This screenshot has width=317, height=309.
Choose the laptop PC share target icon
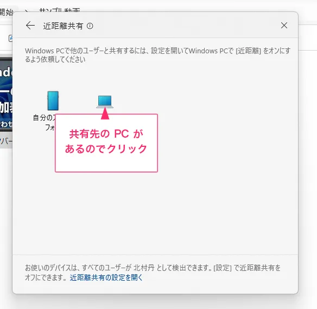point(105,102)
